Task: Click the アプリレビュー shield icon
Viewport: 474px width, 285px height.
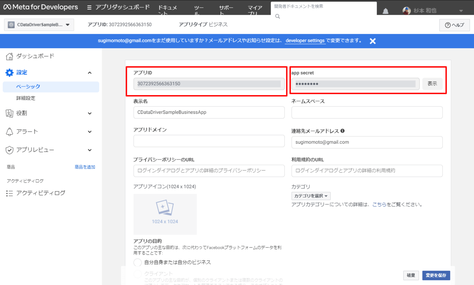Action: point(9,150)
